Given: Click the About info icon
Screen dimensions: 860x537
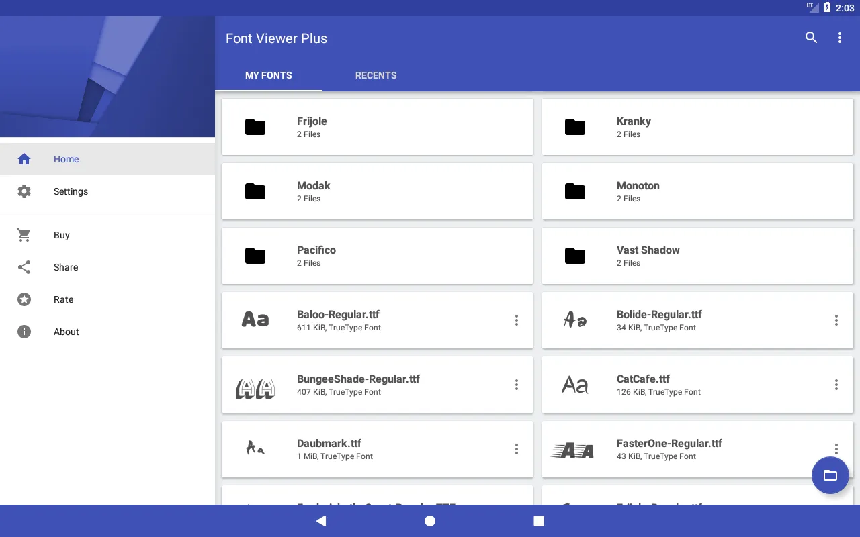Looking at the screenshot, I should click(x=24, y=332).
